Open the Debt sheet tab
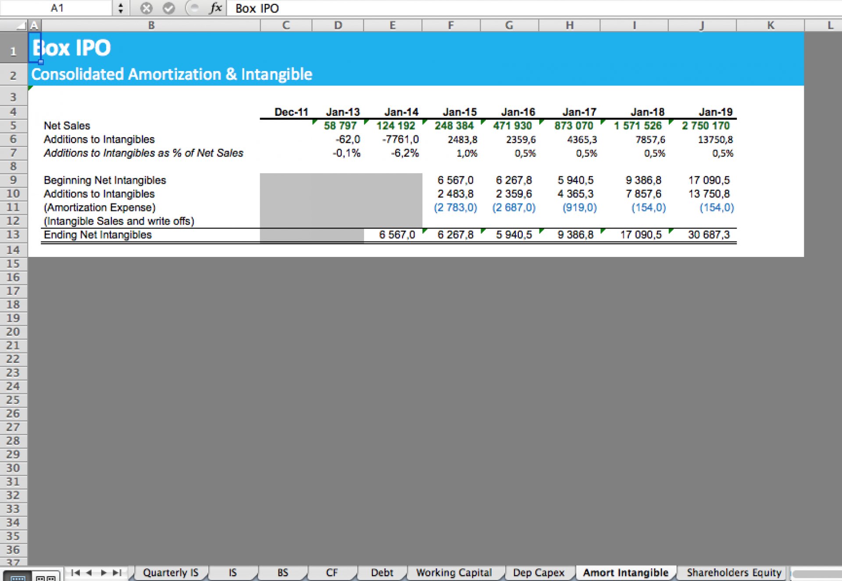The image size is (842, 581). coord(382,573)
